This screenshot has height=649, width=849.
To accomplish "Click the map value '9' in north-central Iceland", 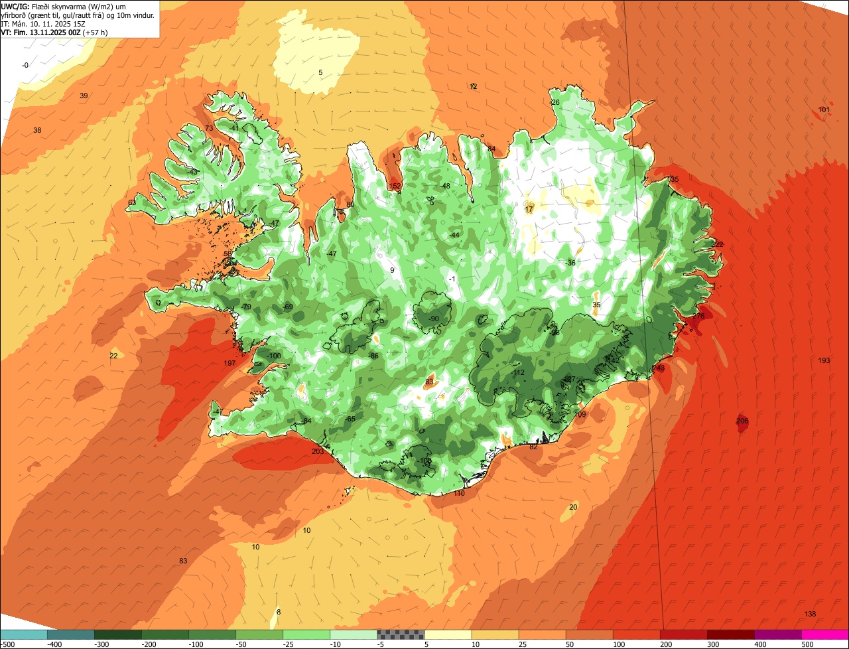I will point(392,270).
